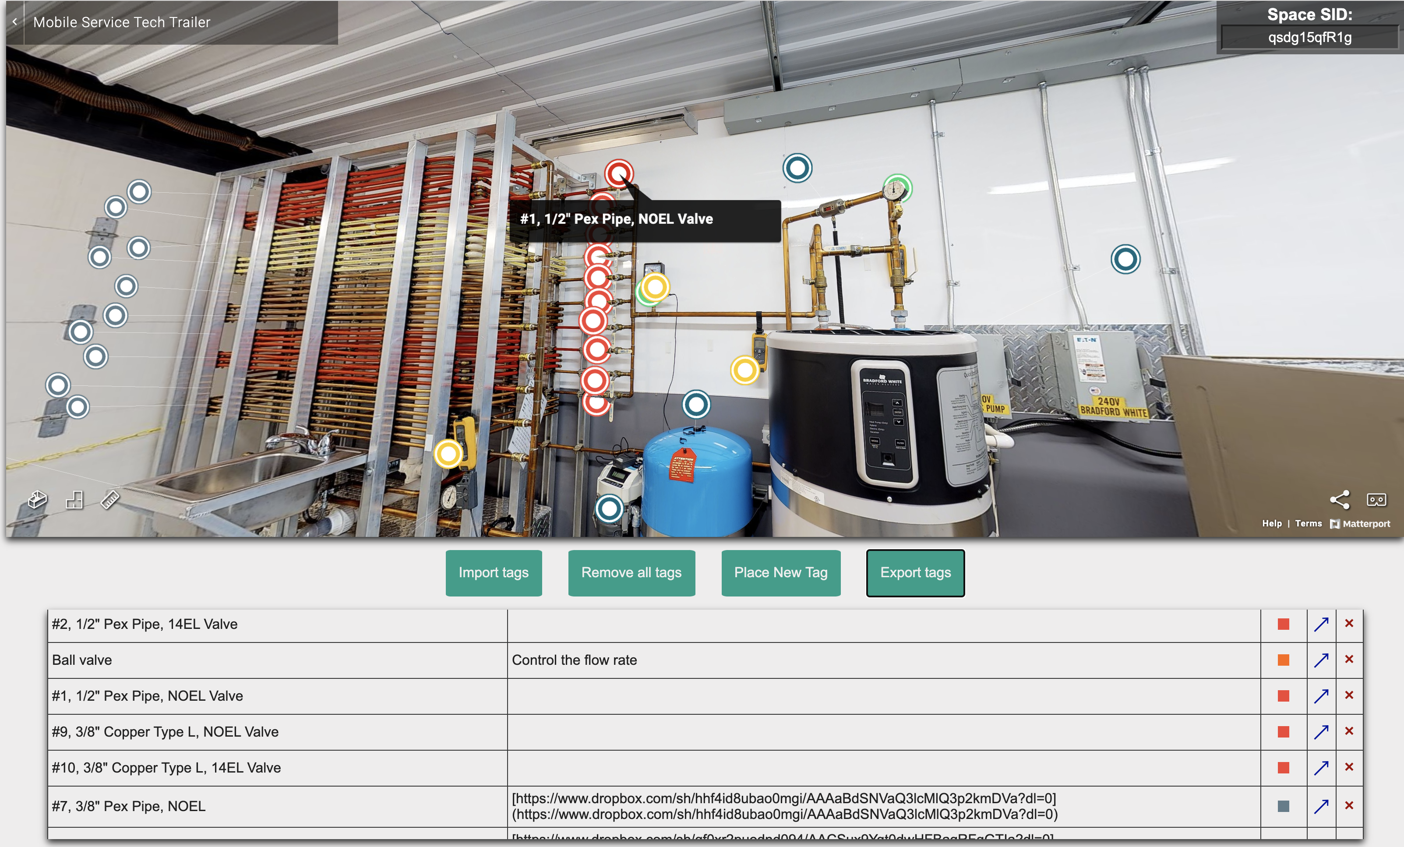
Task: Activate the measurement ruler tool
Action: [109, 500]
